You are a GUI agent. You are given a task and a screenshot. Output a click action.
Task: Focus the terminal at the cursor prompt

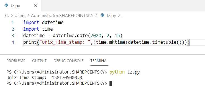tap(111, 84)
